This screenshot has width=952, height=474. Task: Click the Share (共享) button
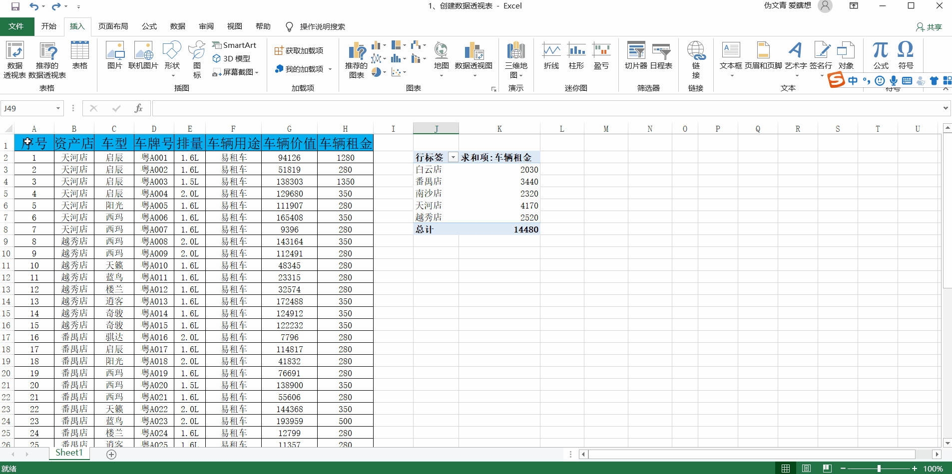point(929,27)
